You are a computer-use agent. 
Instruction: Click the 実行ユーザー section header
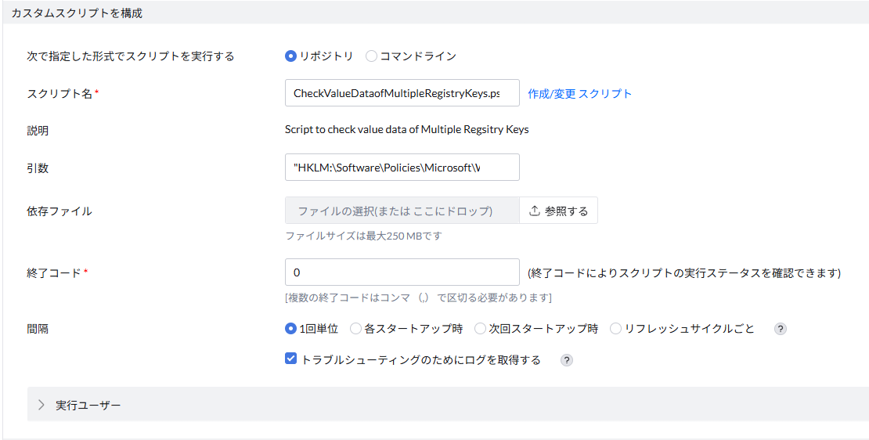coord(88,405)
